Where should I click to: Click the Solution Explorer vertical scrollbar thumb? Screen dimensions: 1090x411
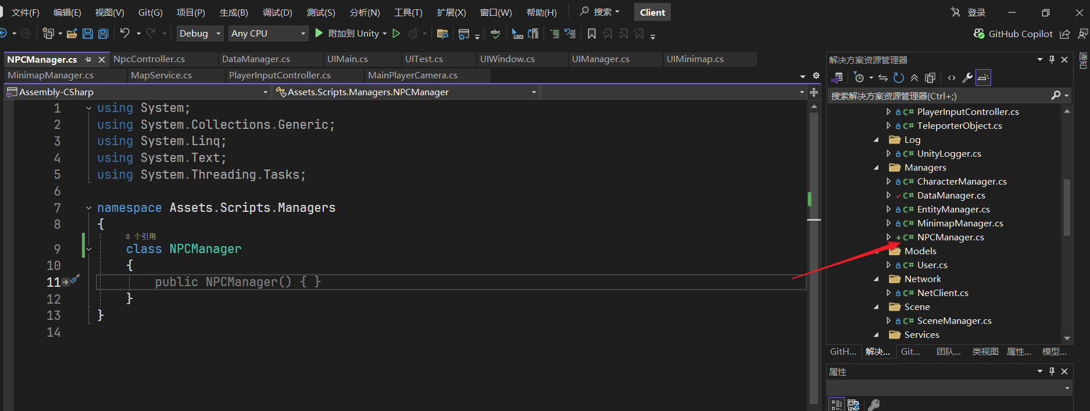[x=1067, y=207]
